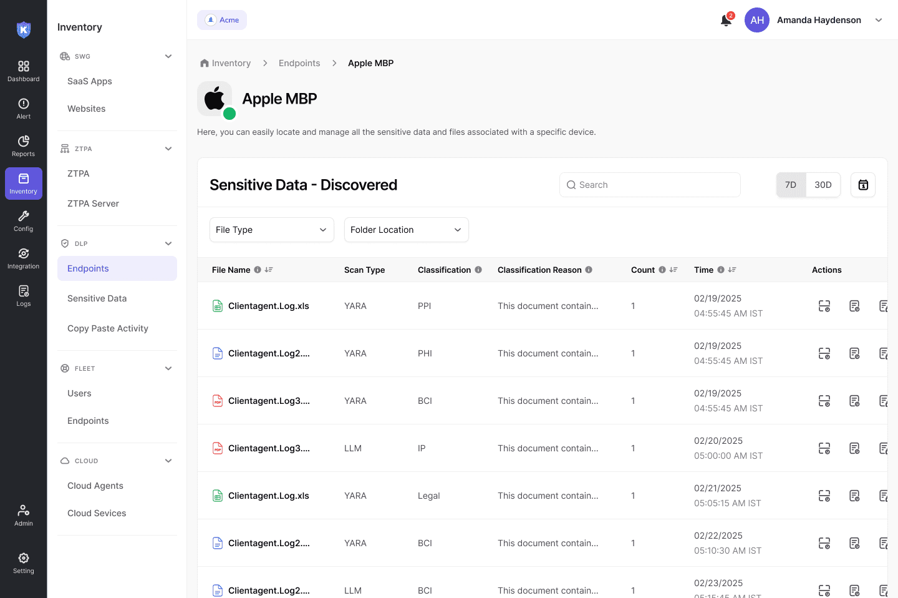Open the File Type dropdown

tap(272, 230)
